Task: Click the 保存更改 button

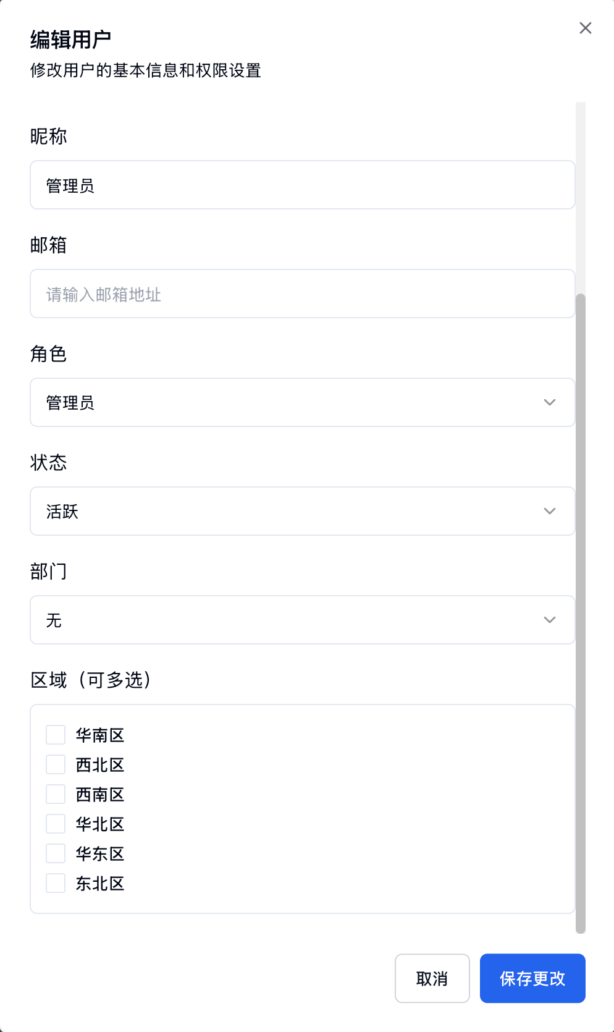Action: tap(532, 978)
